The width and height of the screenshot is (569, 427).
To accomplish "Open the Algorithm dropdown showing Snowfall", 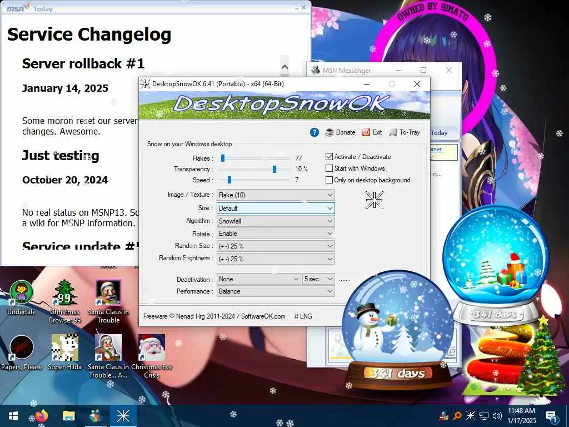I will (x=276, y=221).
